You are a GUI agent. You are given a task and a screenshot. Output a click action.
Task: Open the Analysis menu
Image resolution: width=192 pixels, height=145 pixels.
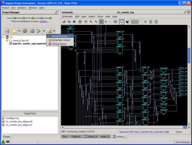click(x=22, y=8)
